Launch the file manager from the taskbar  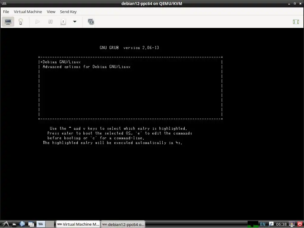click(x=14, y=224)
